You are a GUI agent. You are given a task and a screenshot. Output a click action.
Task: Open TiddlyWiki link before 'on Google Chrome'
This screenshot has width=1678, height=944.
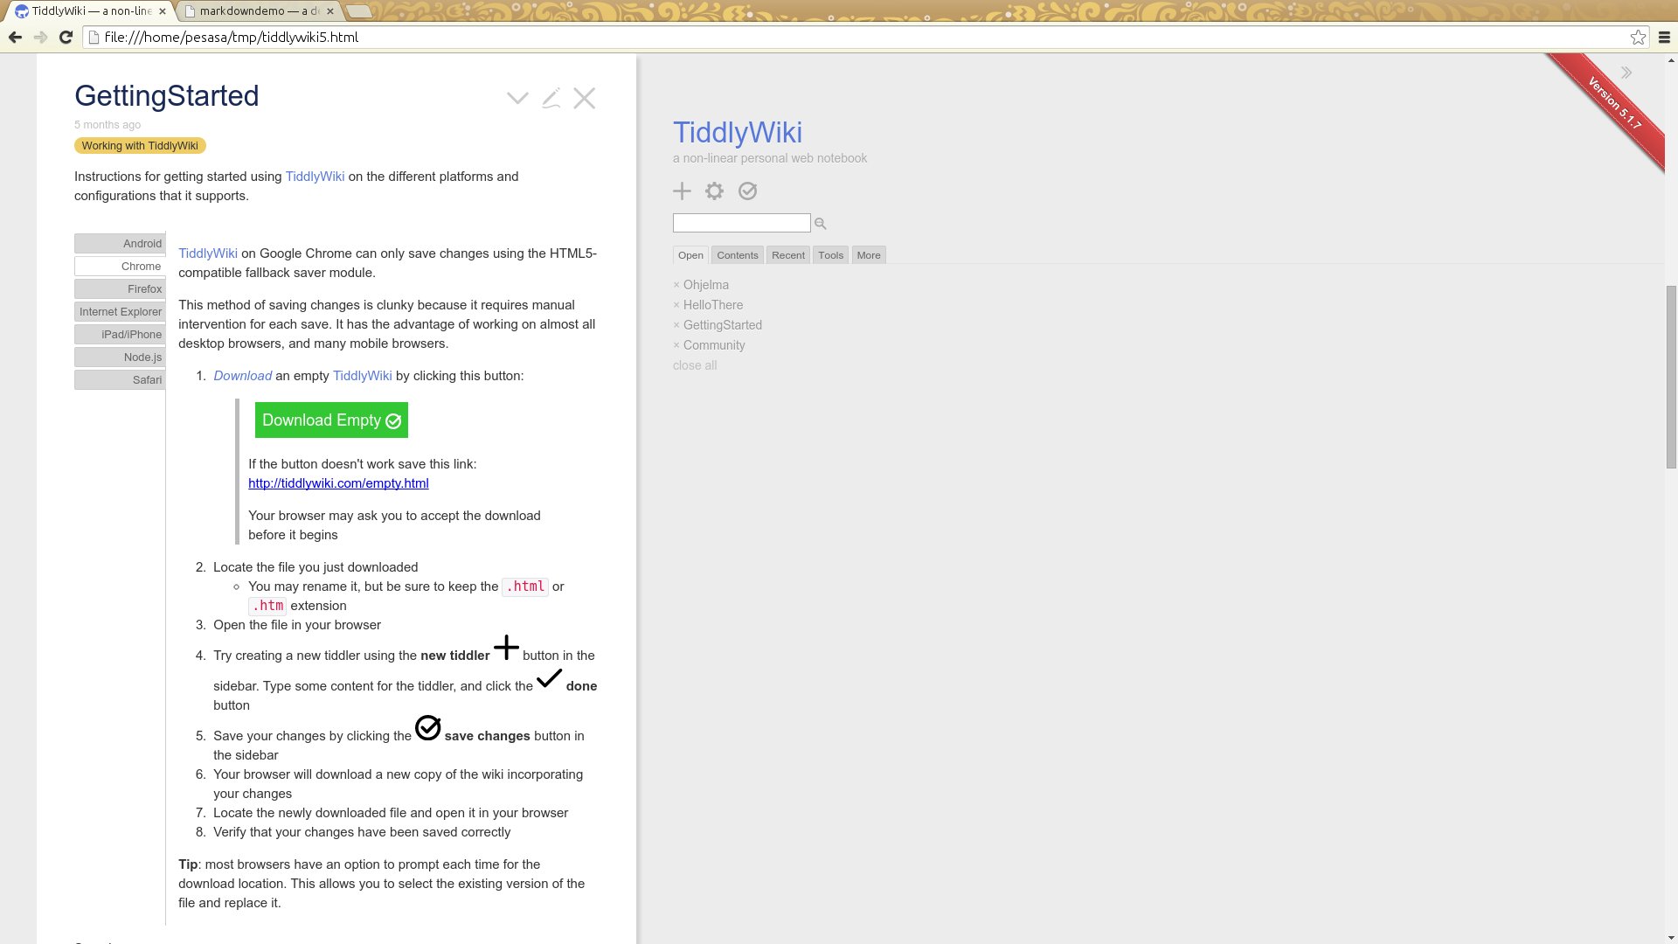coord(208,253)
